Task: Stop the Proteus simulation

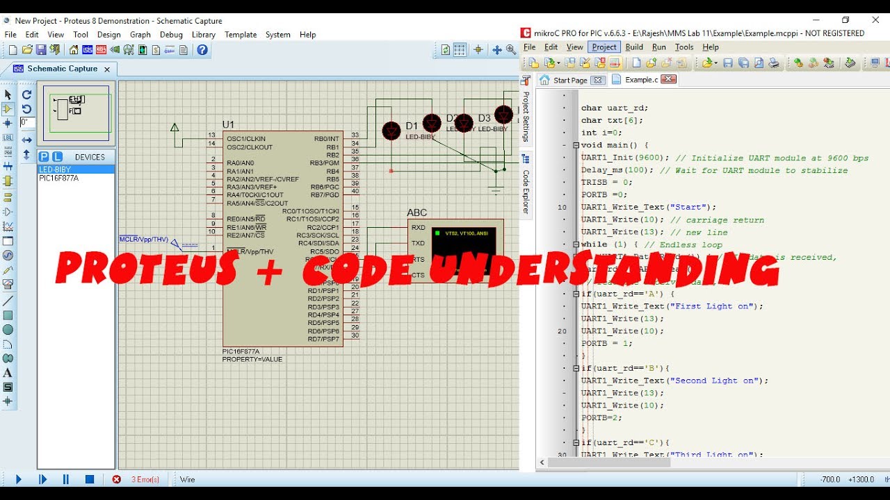Action: (90, 479)
